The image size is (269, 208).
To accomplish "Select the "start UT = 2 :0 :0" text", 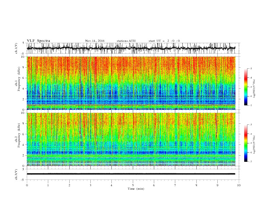I will point(164,41).
